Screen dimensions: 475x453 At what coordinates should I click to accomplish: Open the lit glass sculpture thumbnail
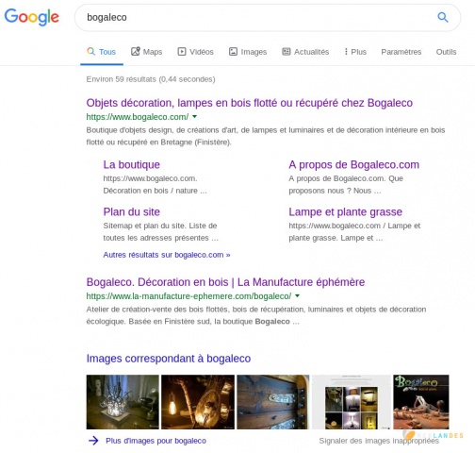123,402
